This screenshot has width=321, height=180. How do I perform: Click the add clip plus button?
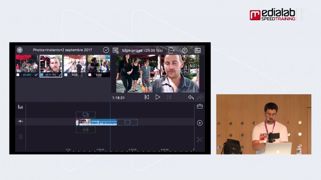point(200,123)
